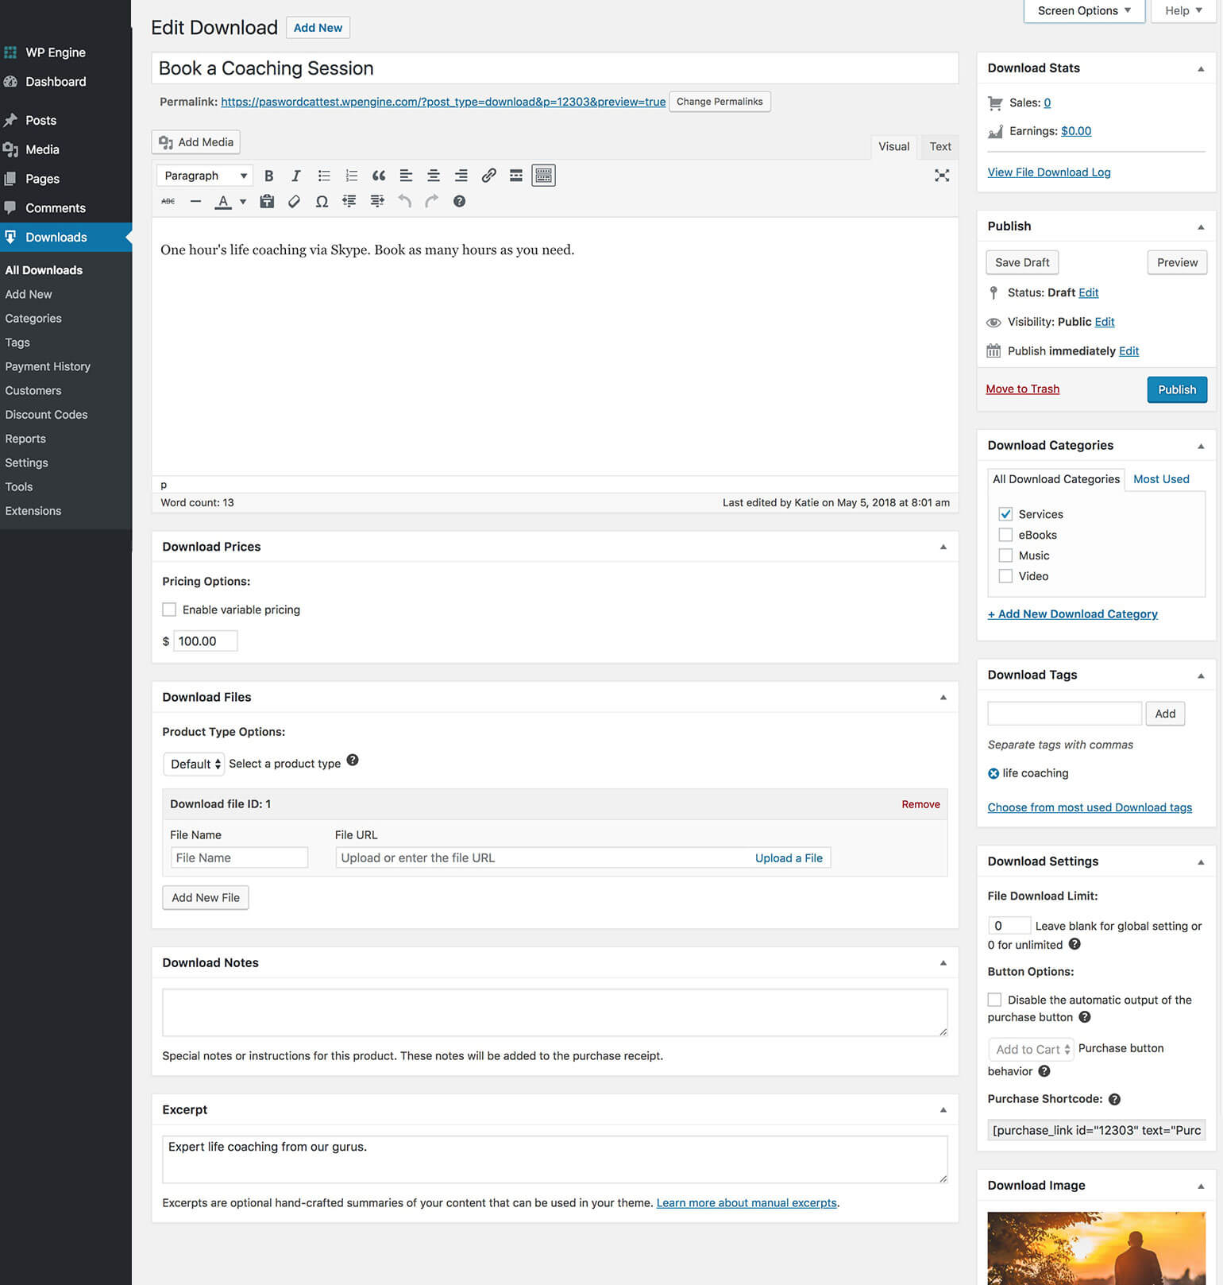Image resolution: width=1223 pixels, height=1285 pixels.
Task: Toggle bold formatting in the editor toolbar
Action: [268, 176]
